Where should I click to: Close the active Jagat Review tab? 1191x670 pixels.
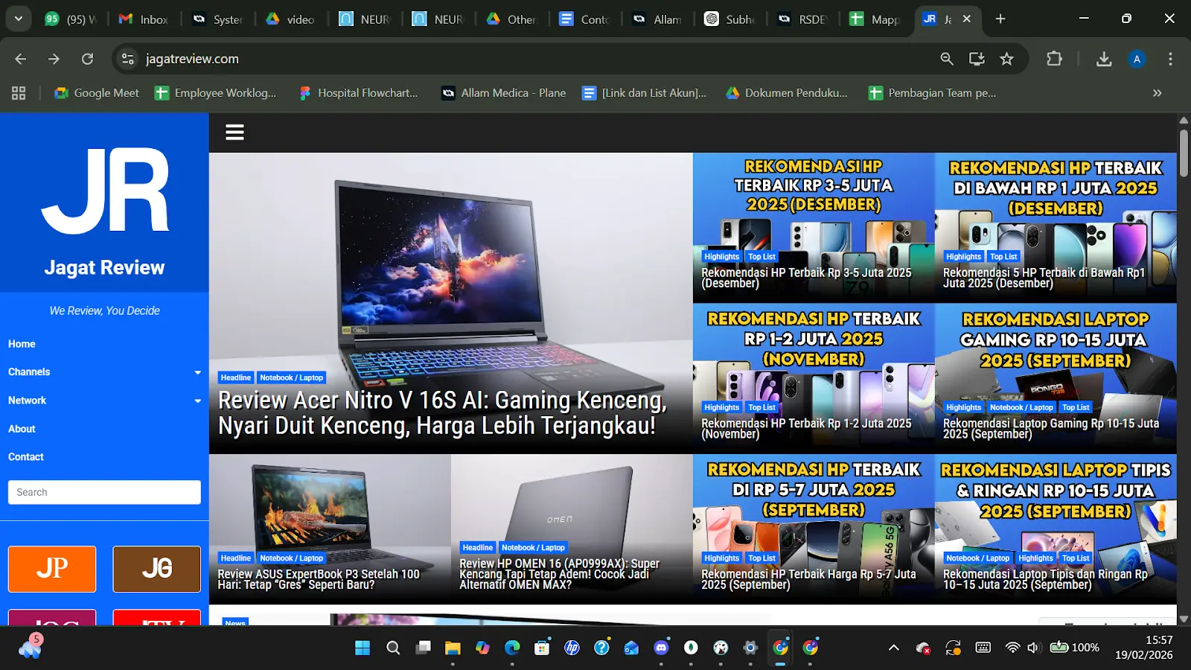[x=967, y=19]
